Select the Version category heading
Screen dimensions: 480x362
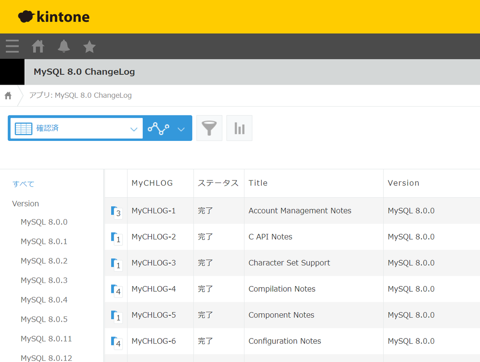tap(26, 204)
